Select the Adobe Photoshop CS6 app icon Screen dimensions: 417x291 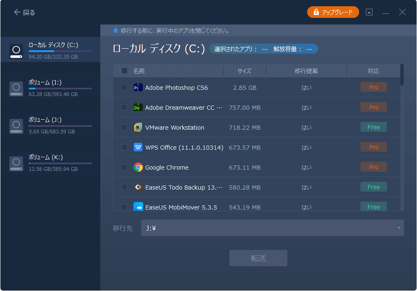(138, 88)
